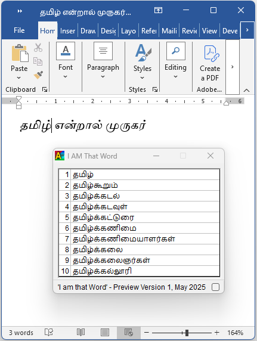Select the Format Painter brush icon

pos(38,75)
